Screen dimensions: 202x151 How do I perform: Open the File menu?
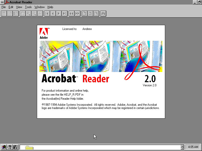click(4, 7)
